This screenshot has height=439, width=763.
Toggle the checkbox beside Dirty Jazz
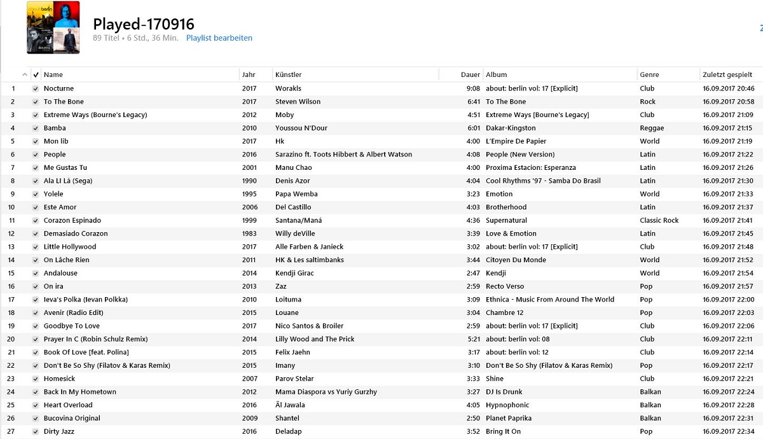tap(36, 431)
